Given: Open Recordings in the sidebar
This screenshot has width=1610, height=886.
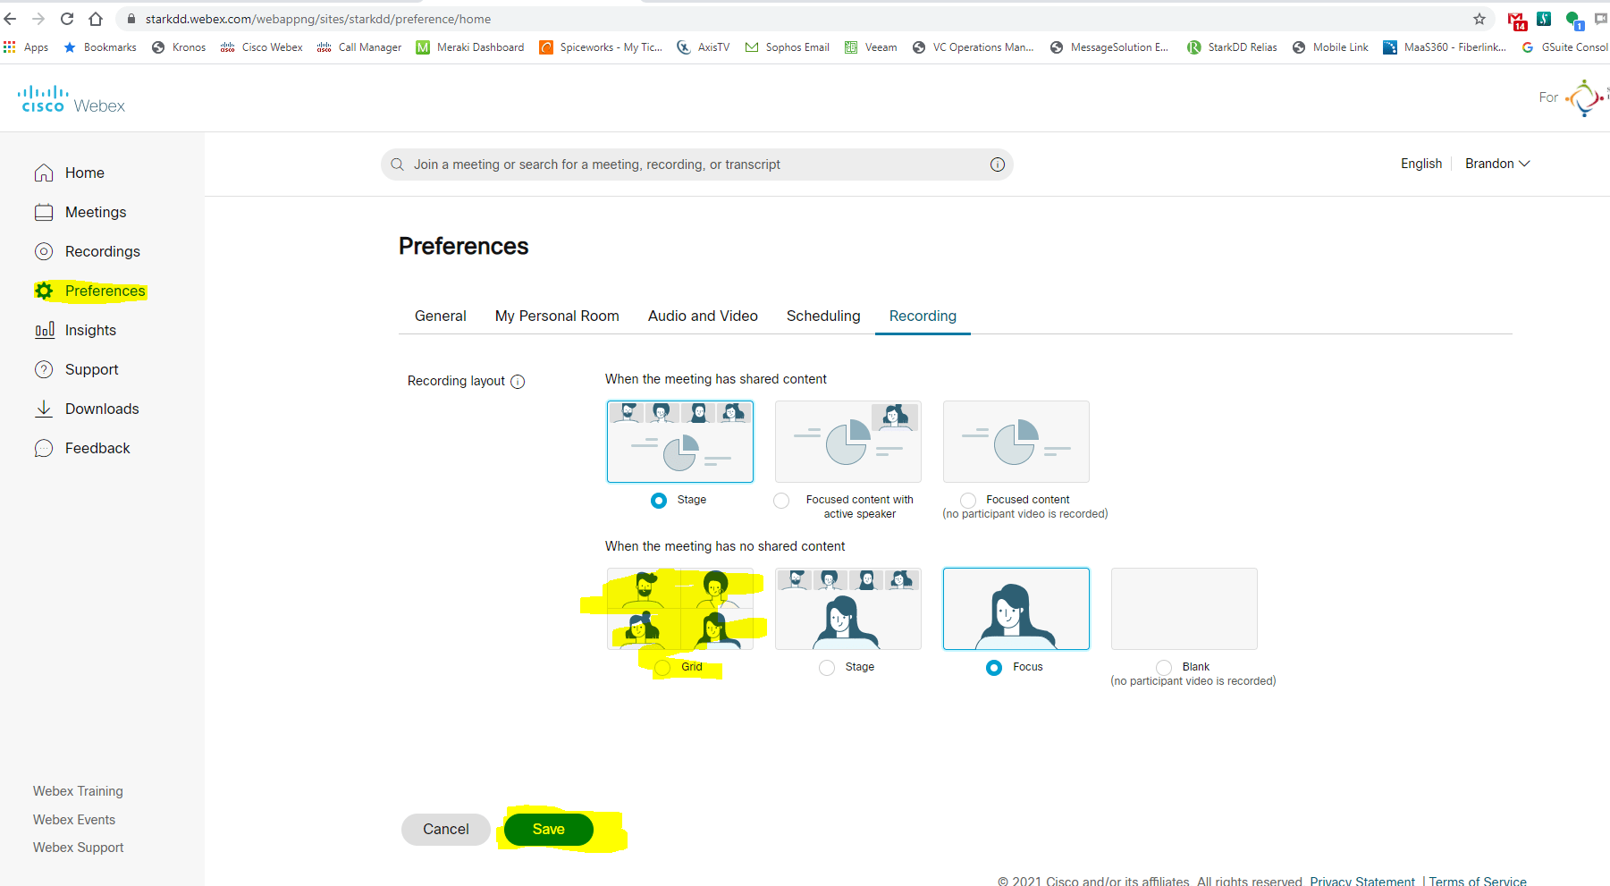Looking at the screenshot, I should click(x=88, y=251).
